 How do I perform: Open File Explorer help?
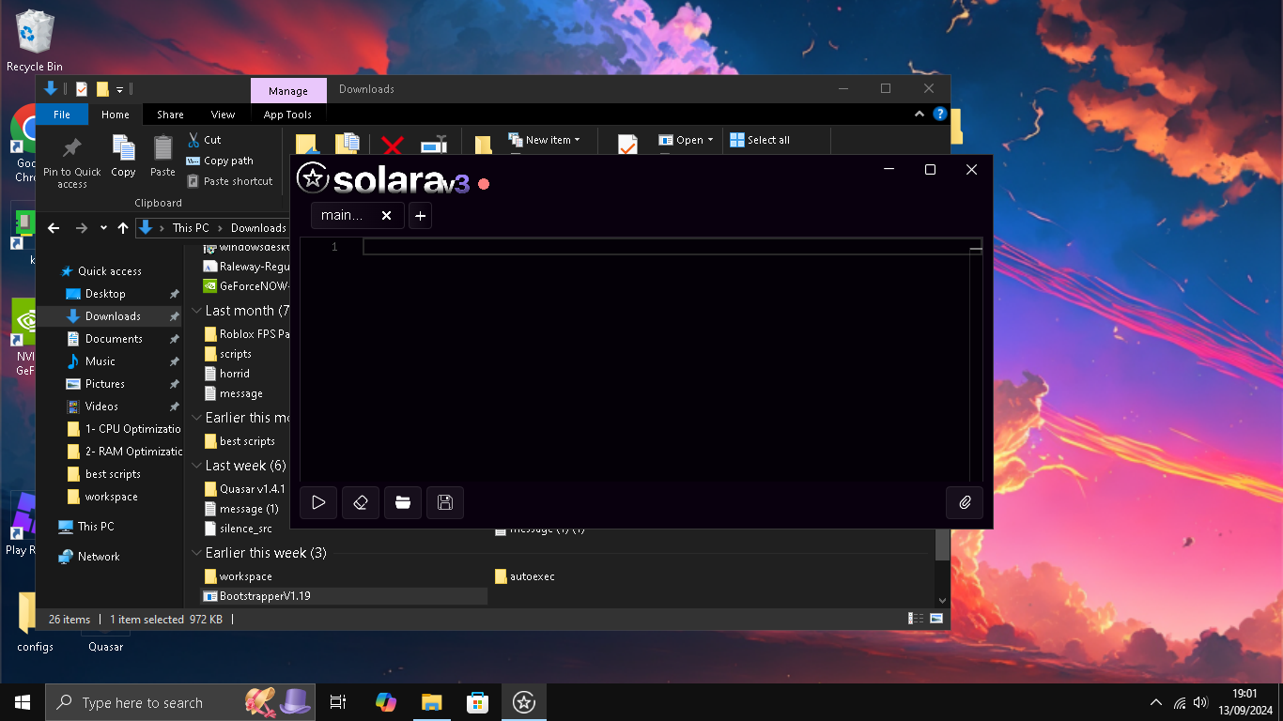[939, 115]
